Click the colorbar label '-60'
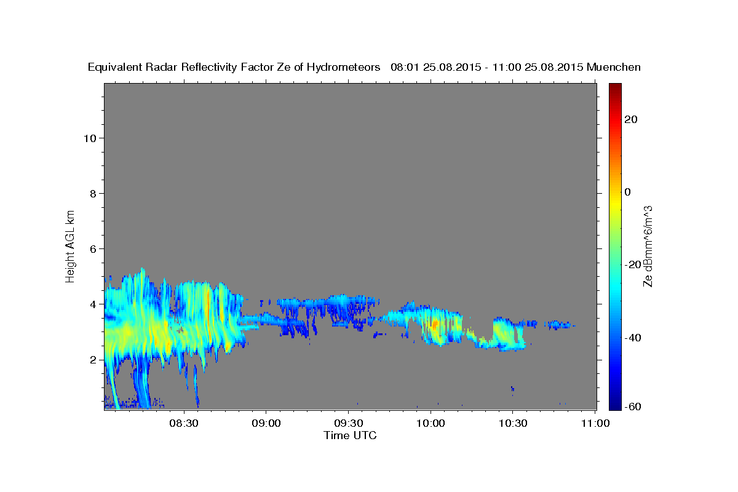The height and width of the screenshot is (492, 738). pyautogui.click(x=632, y=407)
